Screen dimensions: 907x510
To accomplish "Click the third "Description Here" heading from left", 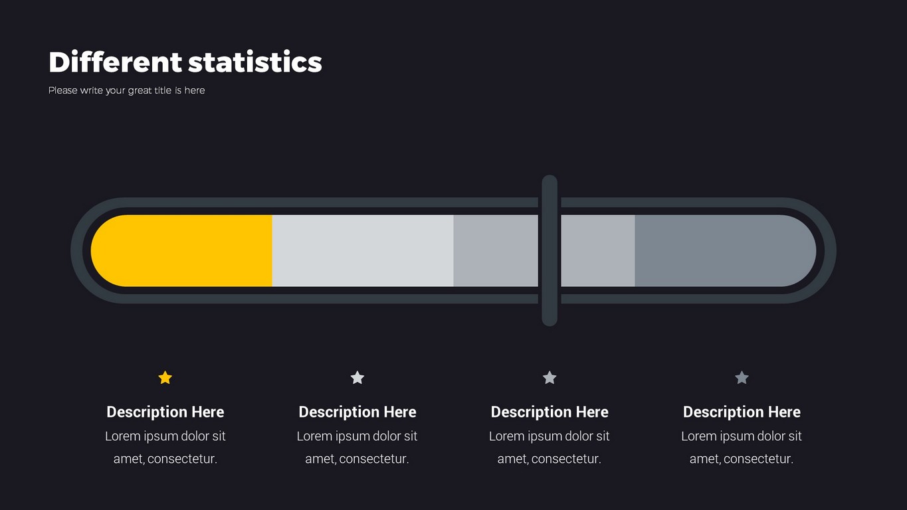I will (x=550, y=412).
